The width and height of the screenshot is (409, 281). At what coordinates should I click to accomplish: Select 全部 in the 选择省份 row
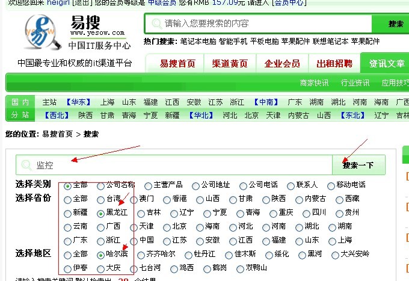pyautogui.click(x=67, y=199)
